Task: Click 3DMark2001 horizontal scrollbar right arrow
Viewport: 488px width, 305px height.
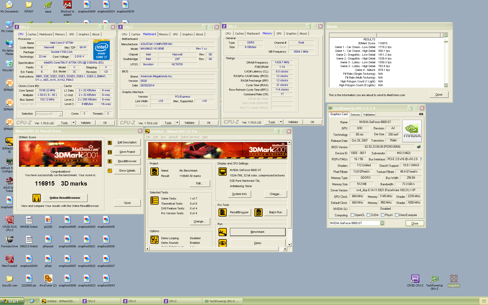Action: tap(285, 249)
